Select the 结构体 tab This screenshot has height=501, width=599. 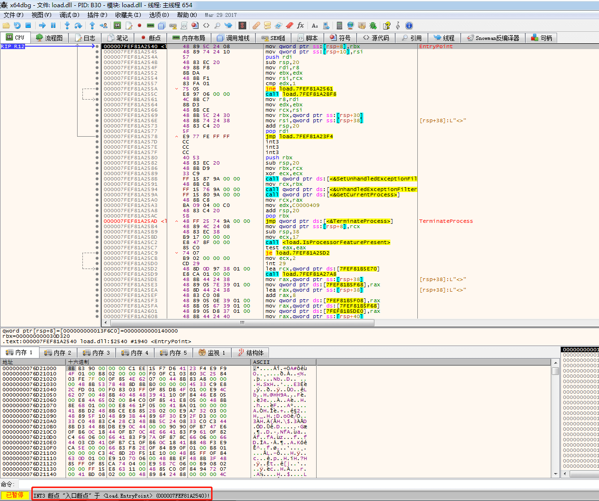click(x=251, y=353)
